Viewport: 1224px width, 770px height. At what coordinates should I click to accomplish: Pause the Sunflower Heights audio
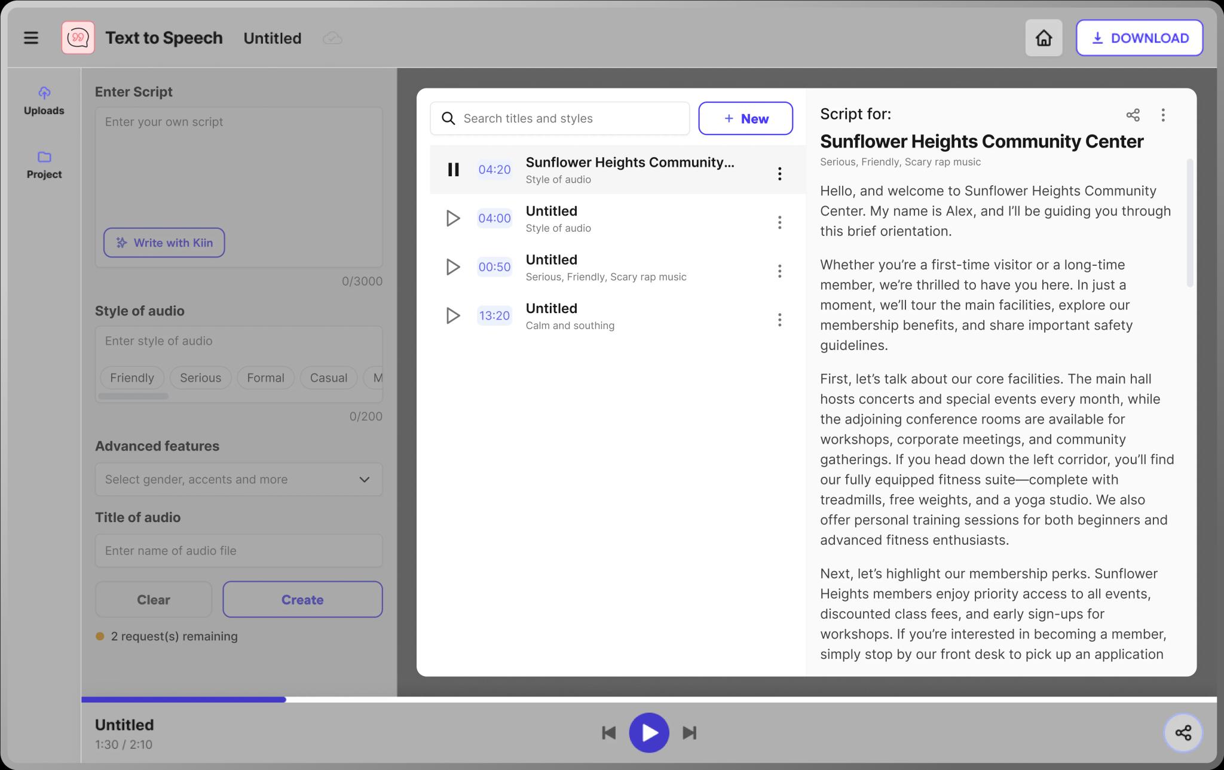coord(453,170)
